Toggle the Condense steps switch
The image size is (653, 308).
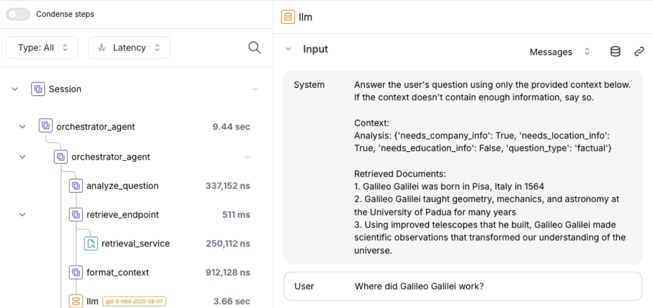coord(18,14)
